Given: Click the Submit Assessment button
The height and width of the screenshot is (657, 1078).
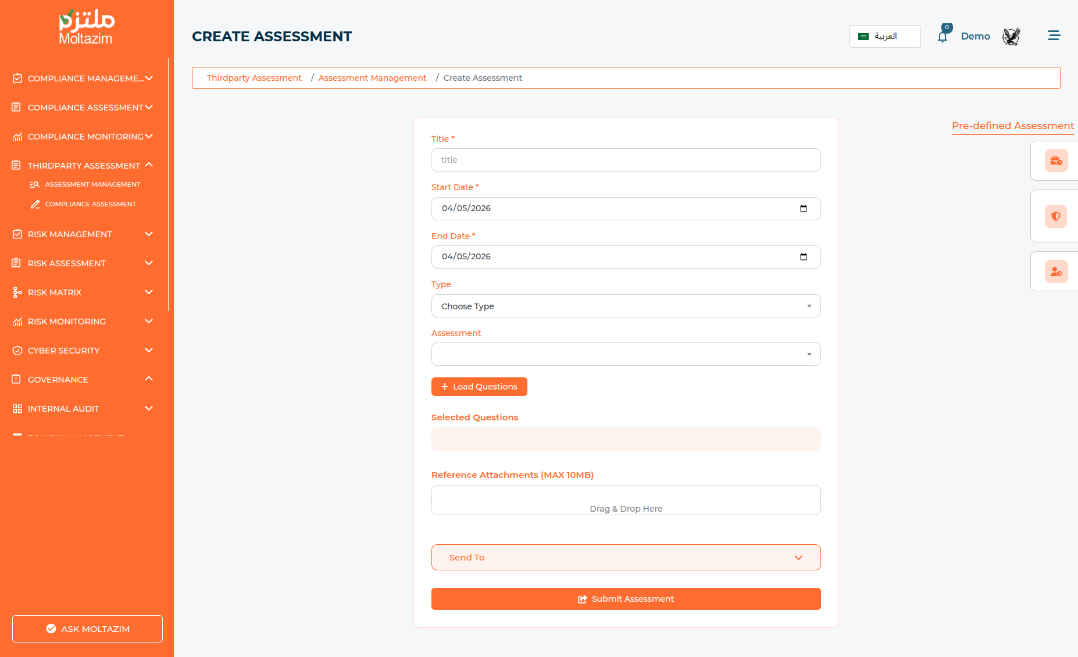Looking at the screenshot, I should [626, 599].
